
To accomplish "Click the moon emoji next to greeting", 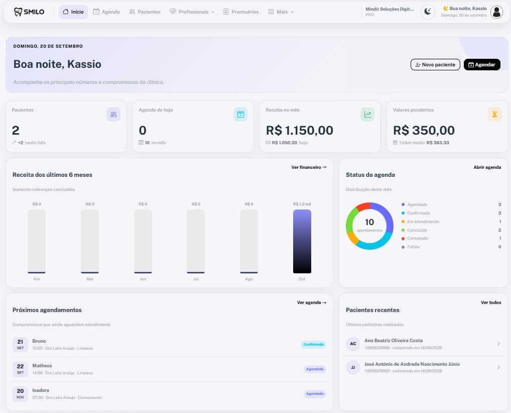I will [x=446, y=9].
